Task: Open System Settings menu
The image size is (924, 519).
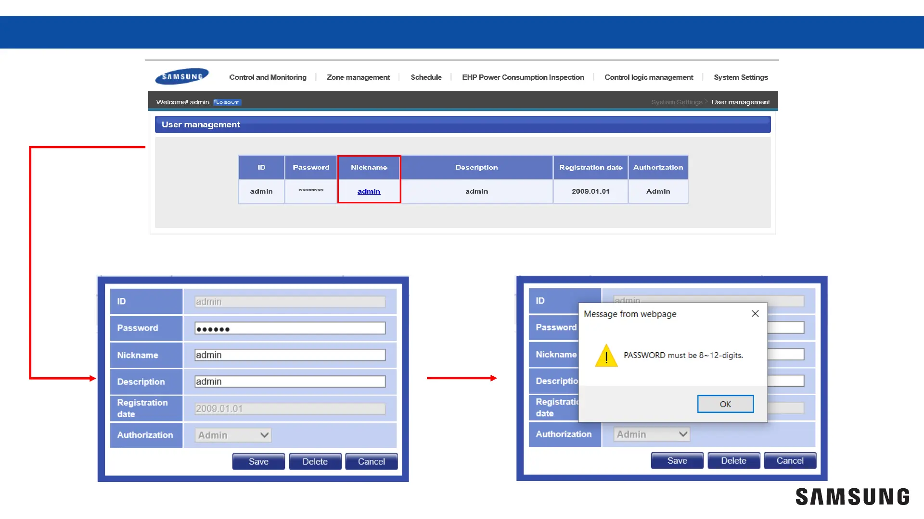Action: click(741, 77)
